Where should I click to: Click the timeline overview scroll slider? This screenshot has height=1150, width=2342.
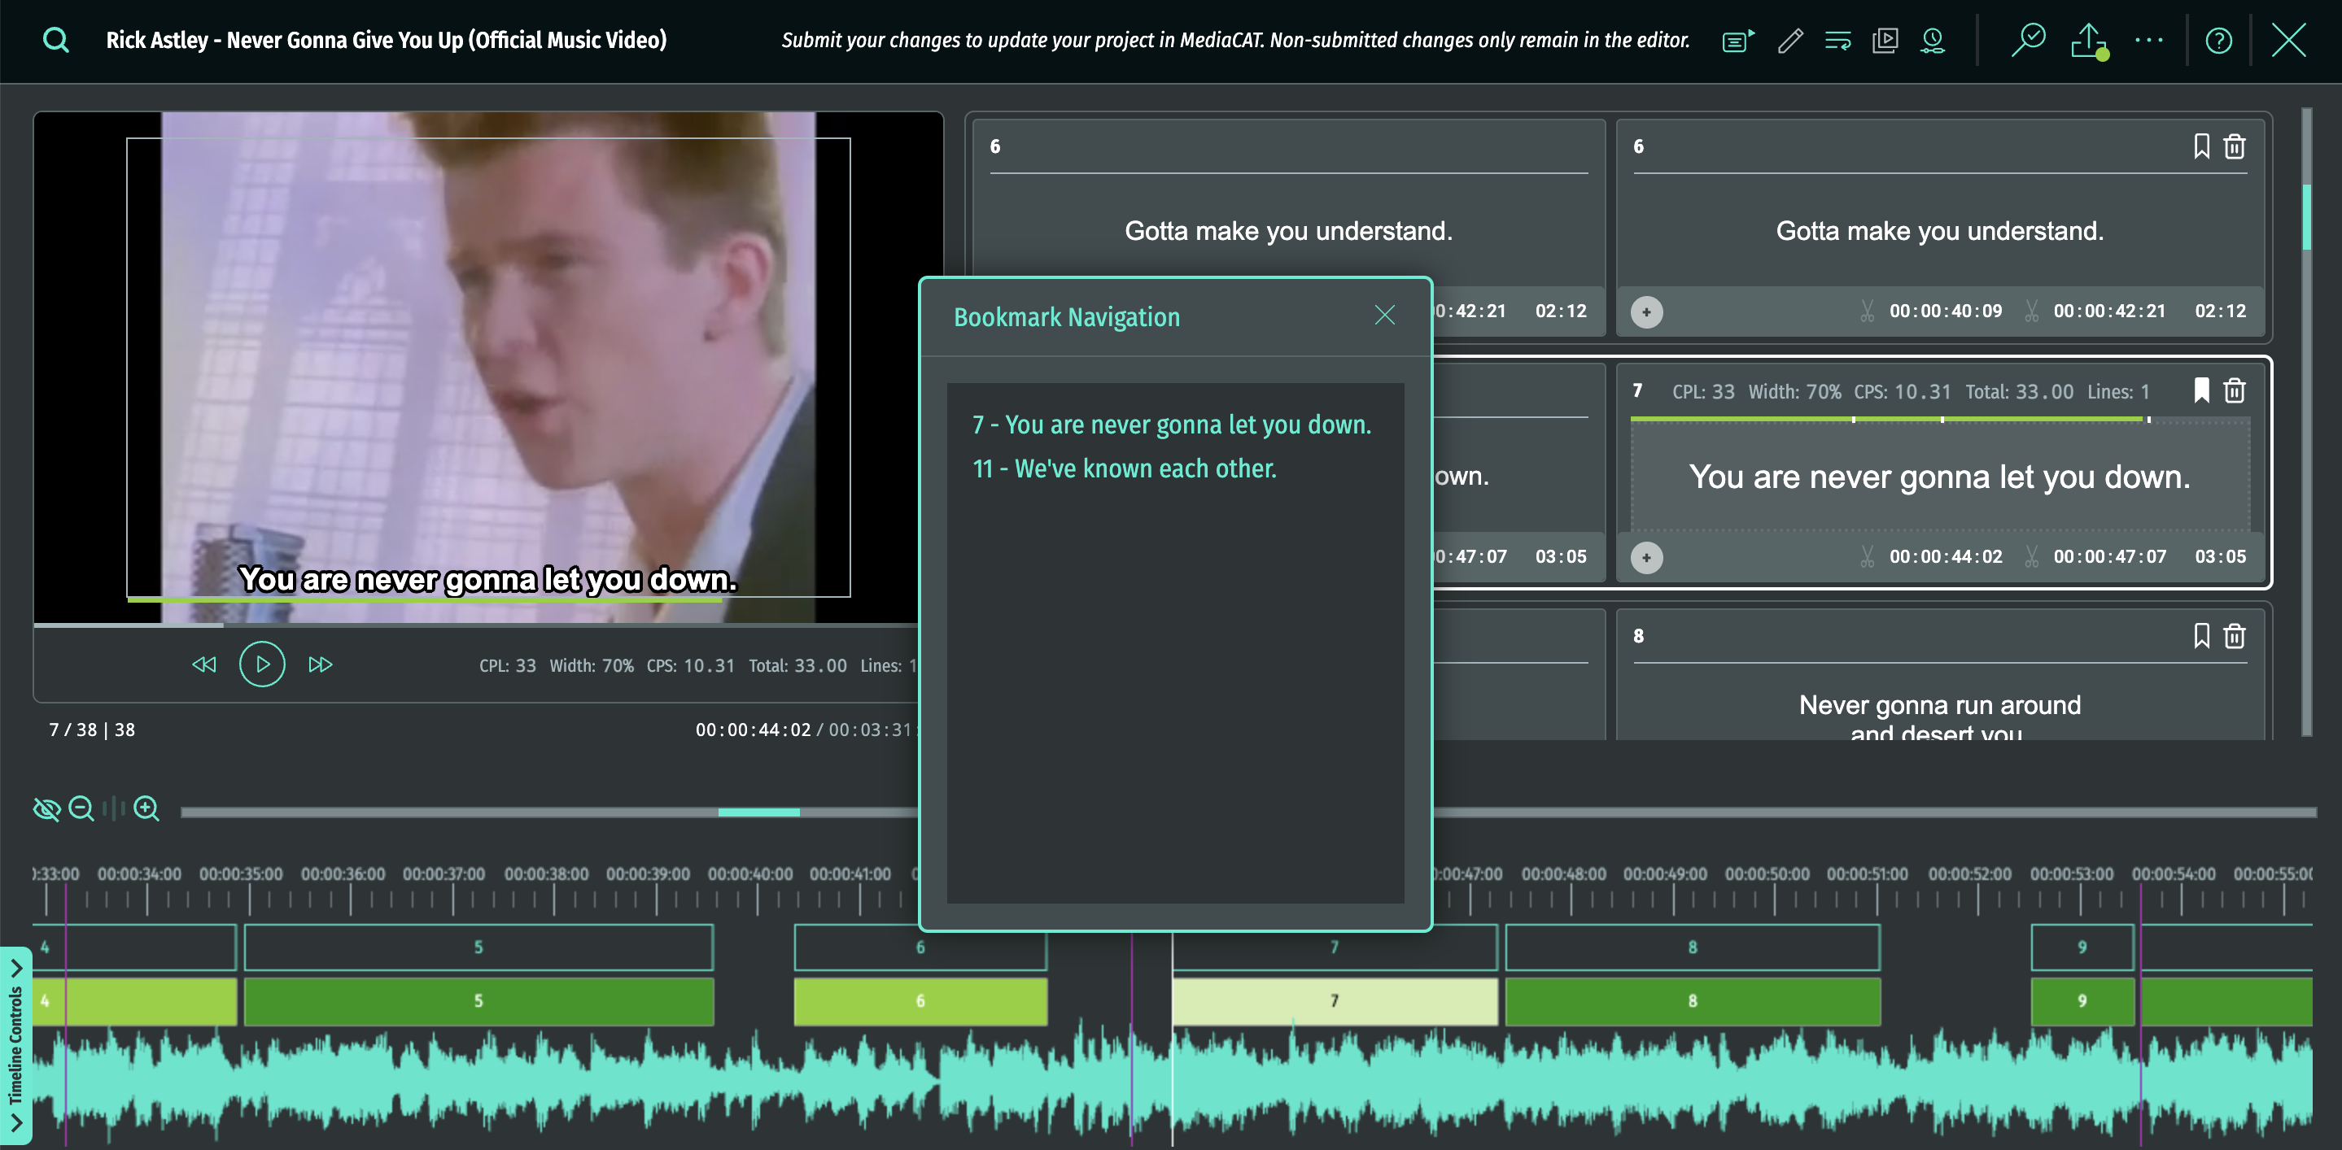tap(758, 812)
